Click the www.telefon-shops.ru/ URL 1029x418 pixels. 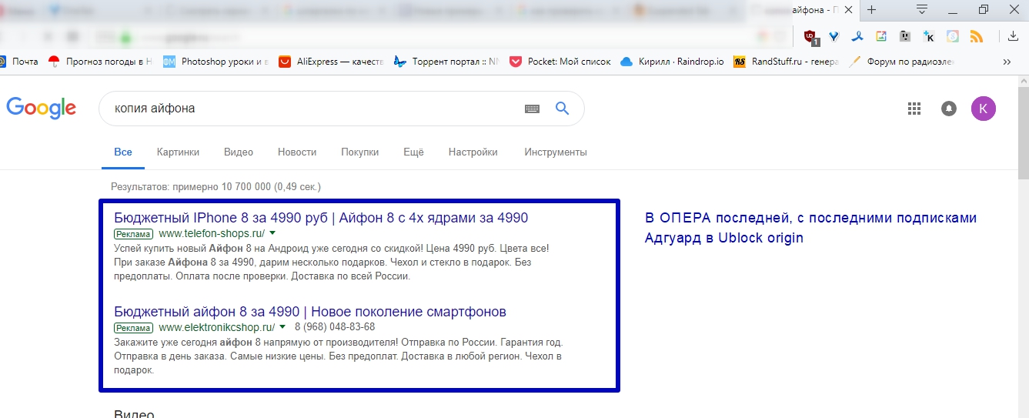(x=212, y=233)
